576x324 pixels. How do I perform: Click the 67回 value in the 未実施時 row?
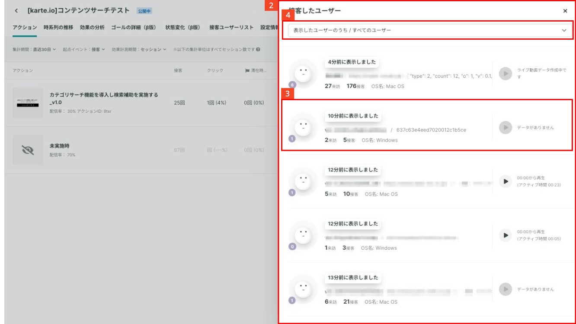(x=179, y=150)
